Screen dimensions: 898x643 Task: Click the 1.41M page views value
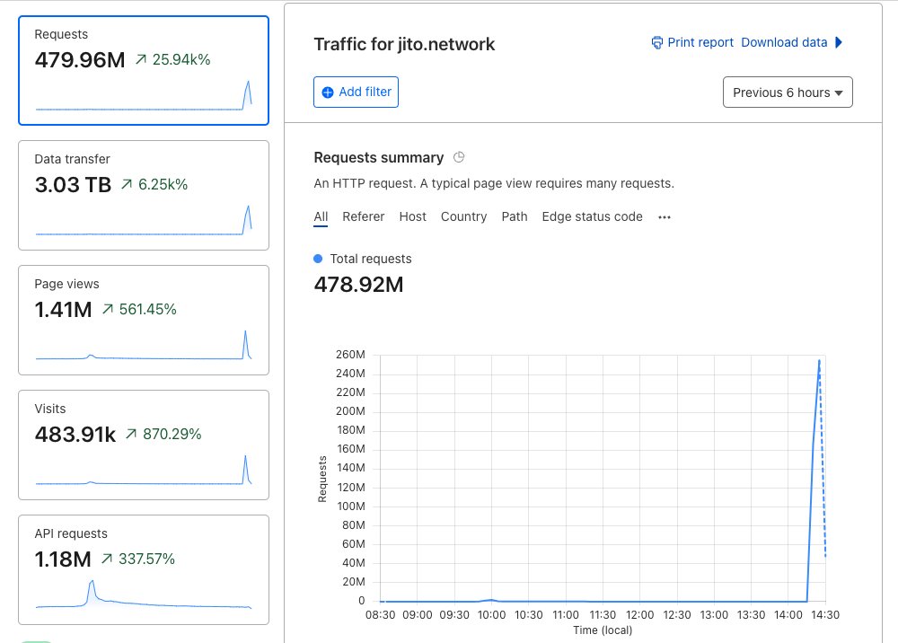[63, 309]
